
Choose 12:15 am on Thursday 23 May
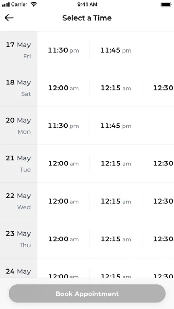pyautogui.click(x=116, y=239)
